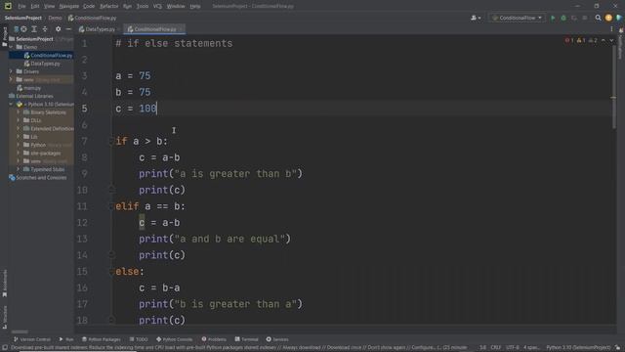Image resolution: width=625 pixels, height=352 pixels.
Task: Hide the project tool window minus icon
Action: point(68,29)
